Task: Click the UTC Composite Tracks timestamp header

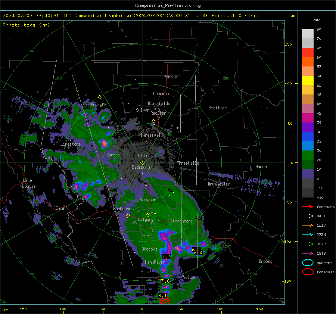Action: (x=131, y=16)
